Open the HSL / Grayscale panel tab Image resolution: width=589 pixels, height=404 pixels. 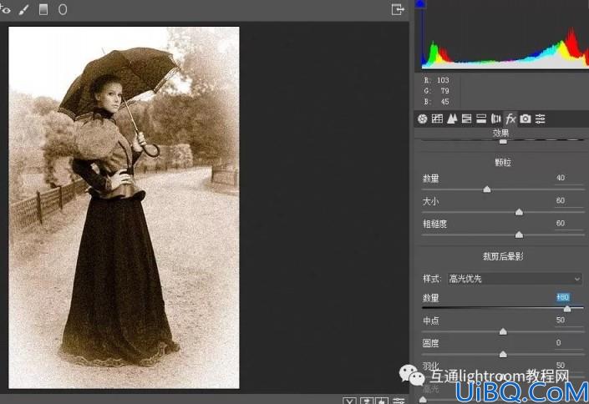[x=466, y=119]
